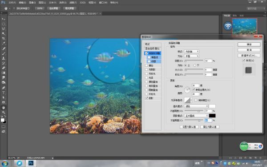Click Cancel button in Layer Style dialog
This screenshot has width=267, height=167.
(249, 50)
